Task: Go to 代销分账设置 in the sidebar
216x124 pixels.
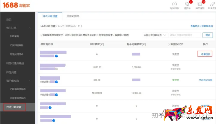Action: (x=14, y=107)
